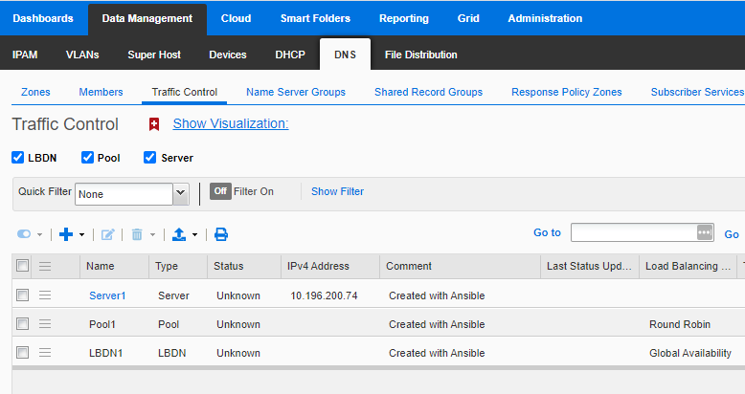This screenshot has height=394, width=745.
Task: Click the Edit pencil icon
Action: click(x=108, y=234)
